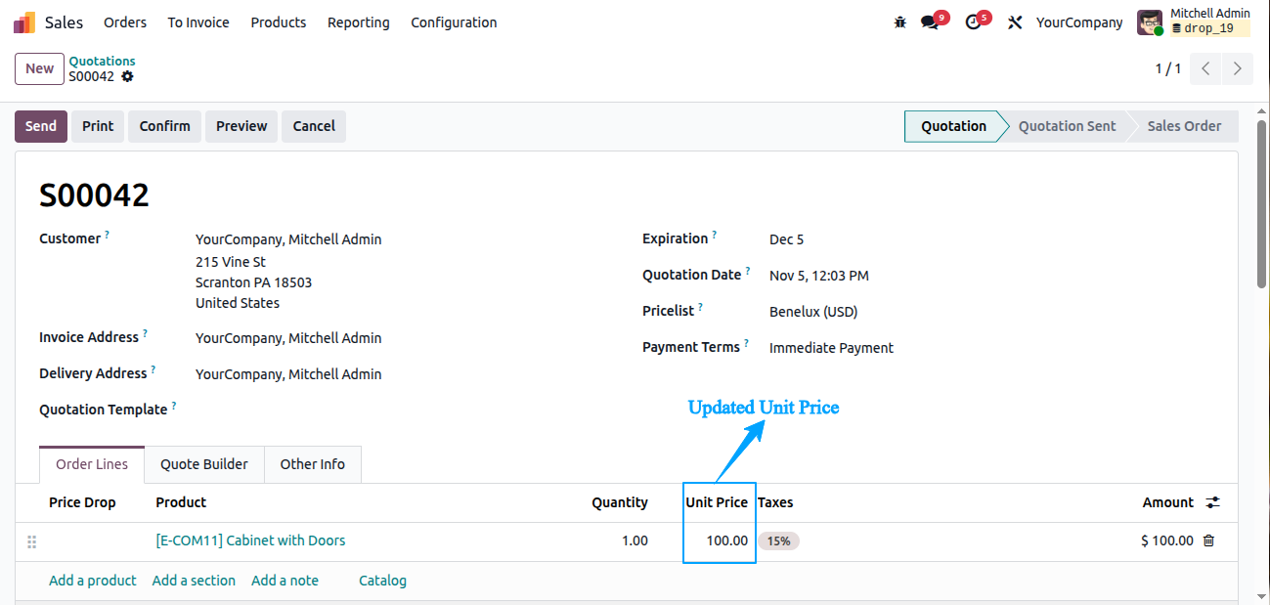Image resolution: width=1270 pixels, height=605 pixels.
Task: Open the gear actions menu beside S00042
Action: (x=127, y=76)
